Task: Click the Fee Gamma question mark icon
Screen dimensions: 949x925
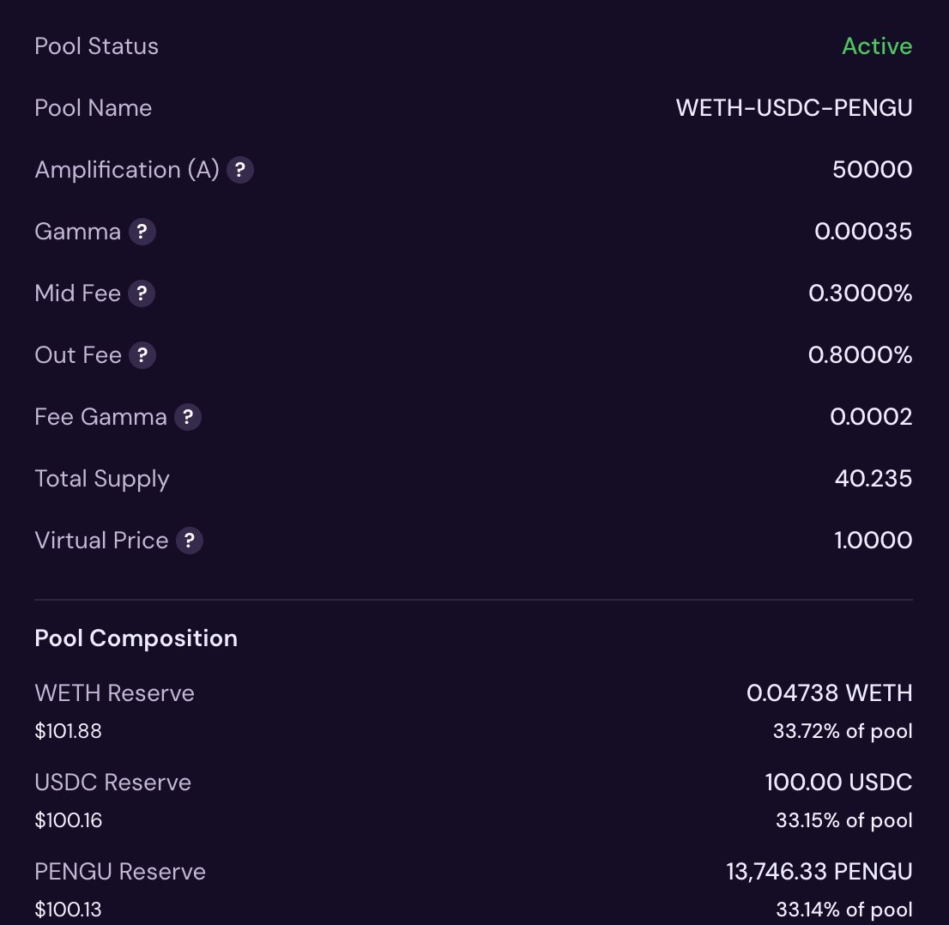Action: [188, 417]
